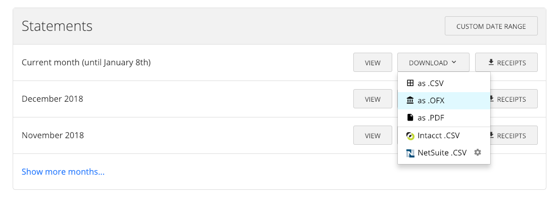This screenshot has width=556, height=200.
Task: View the December 2018 statement
Action: [373, 99]
